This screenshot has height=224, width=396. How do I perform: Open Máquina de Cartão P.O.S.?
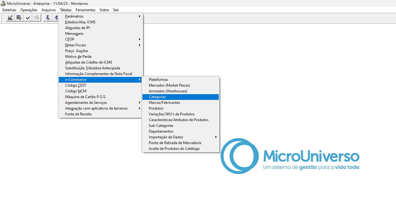[x=100, y=97]
